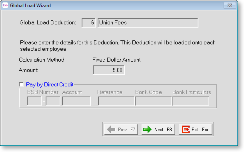Click the grey Prev arrow icon
Viewport: 244px width, 152px height.
pyautogui.click(x=111, y=130)
